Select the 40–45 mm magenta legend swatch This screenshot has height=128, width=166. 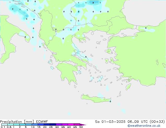(71, 125)
